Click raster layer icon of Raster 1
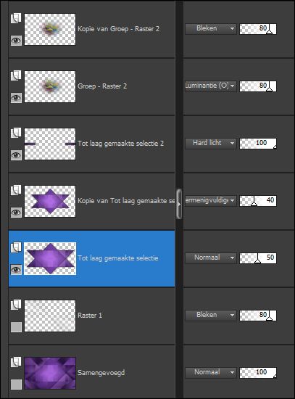The image size is (295, 399). tap(16, 305)
